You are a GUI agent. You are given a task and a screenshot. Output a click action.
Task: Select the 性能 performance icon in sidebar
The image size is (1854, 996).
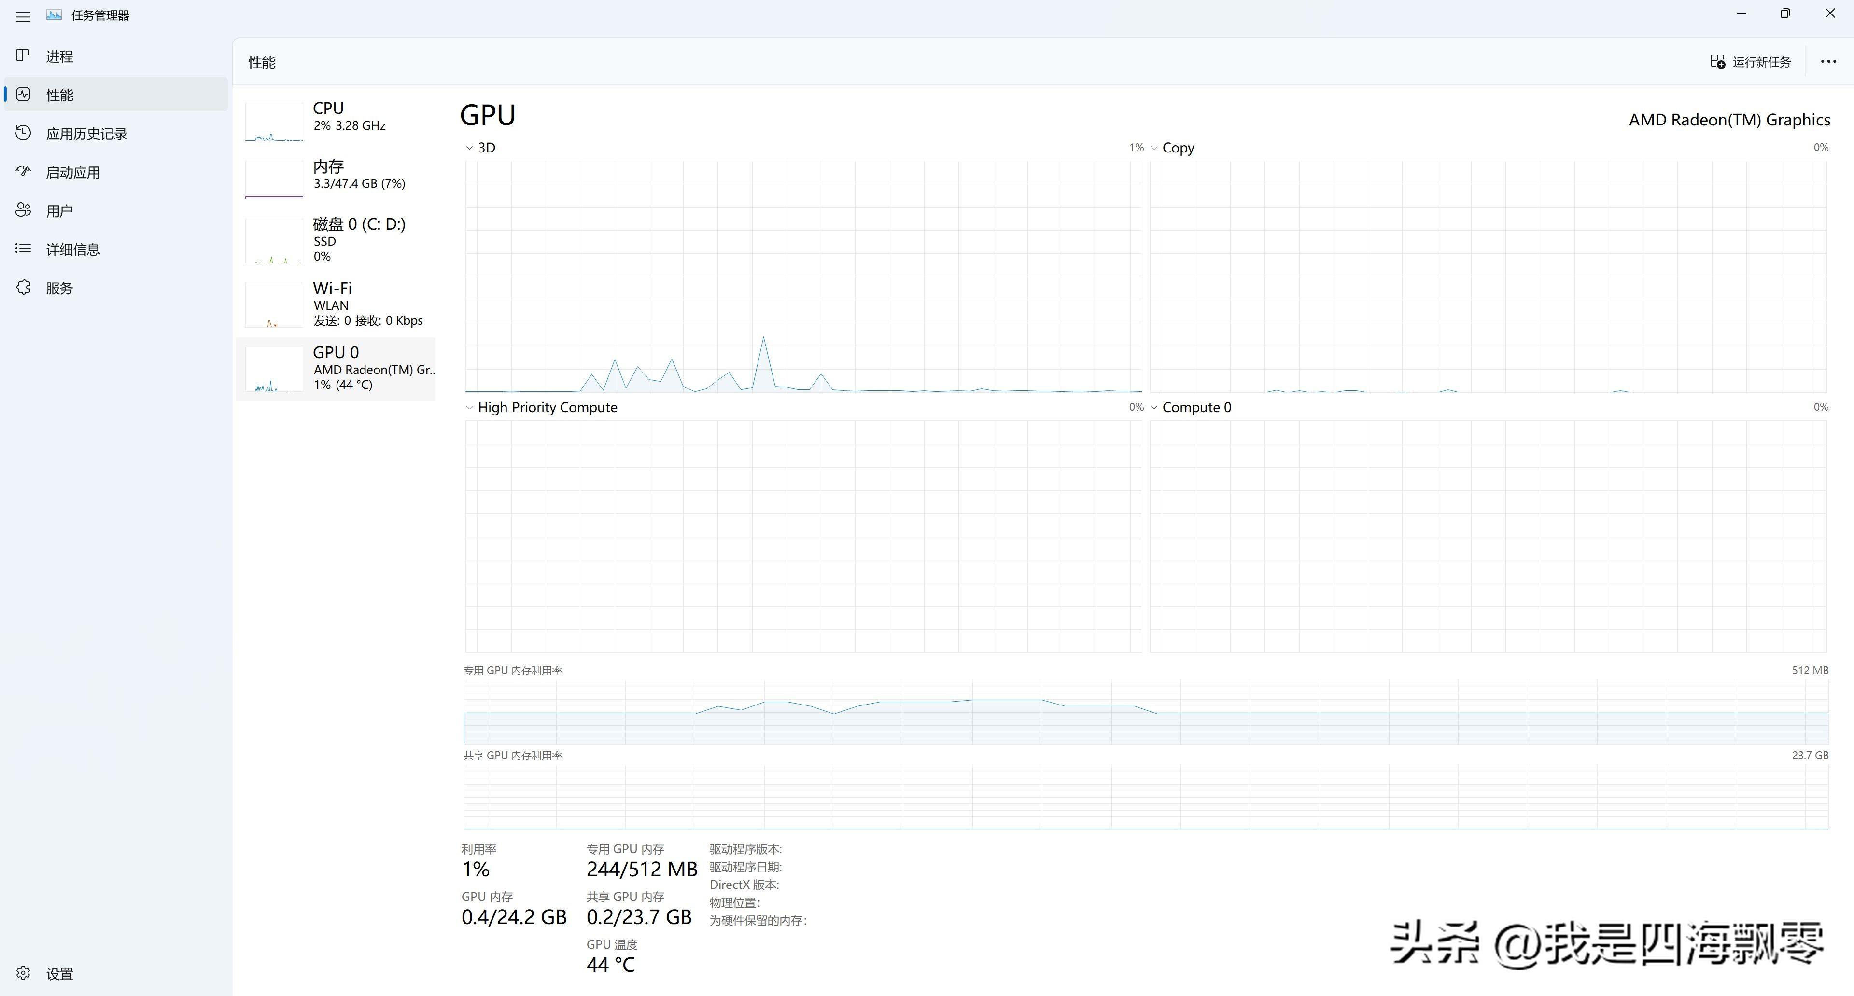click(x=23, y=94)
